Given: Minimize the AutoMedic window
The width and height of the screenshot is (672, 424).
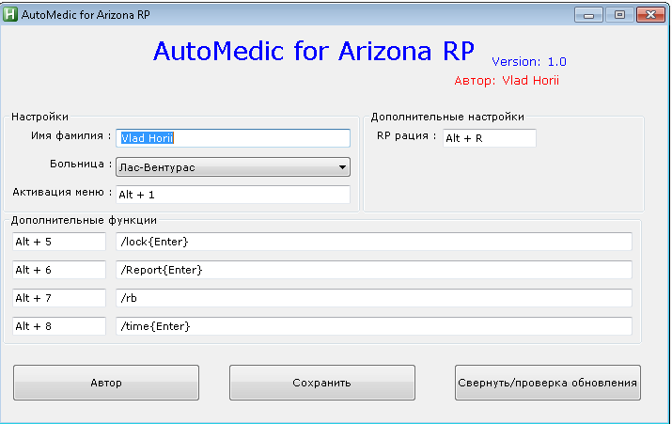Looking at the screenshot, I should click(588, 15).
